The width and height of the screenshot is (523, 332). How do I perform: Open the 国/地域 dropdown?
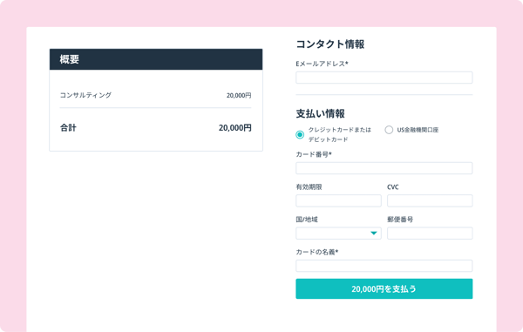[x=338, y=233]
